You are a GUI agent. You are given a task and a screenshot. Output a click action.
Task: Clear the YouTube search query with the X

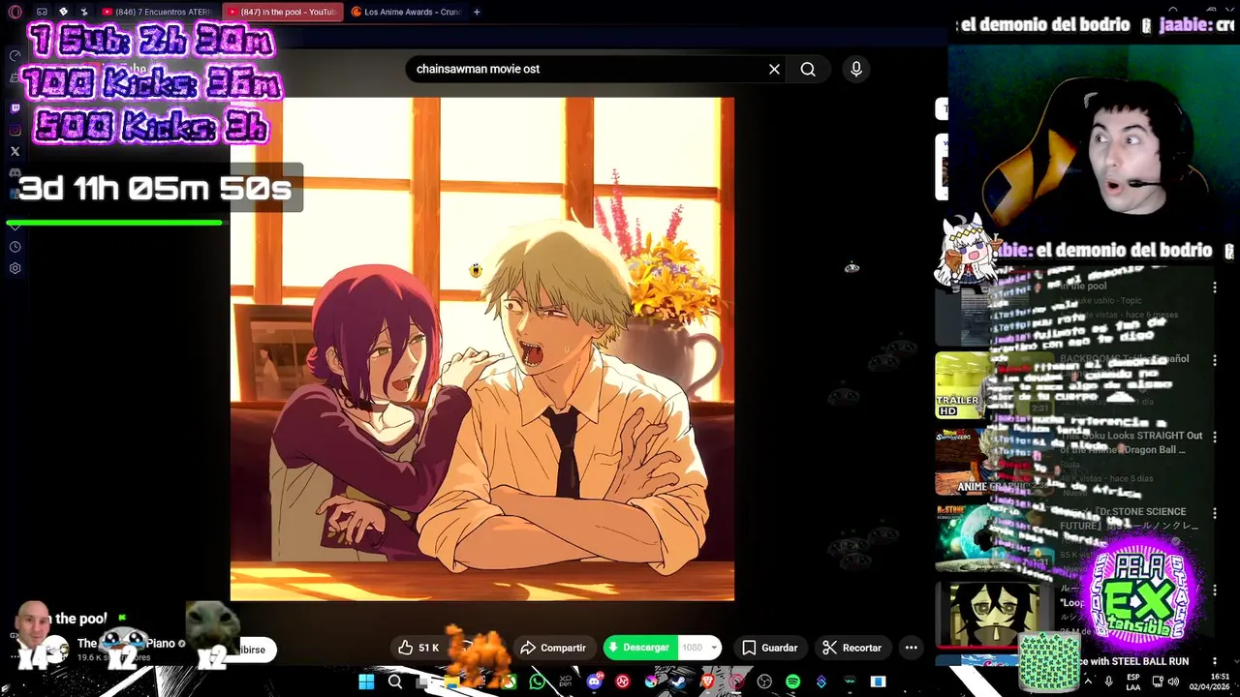pos(774,69)
